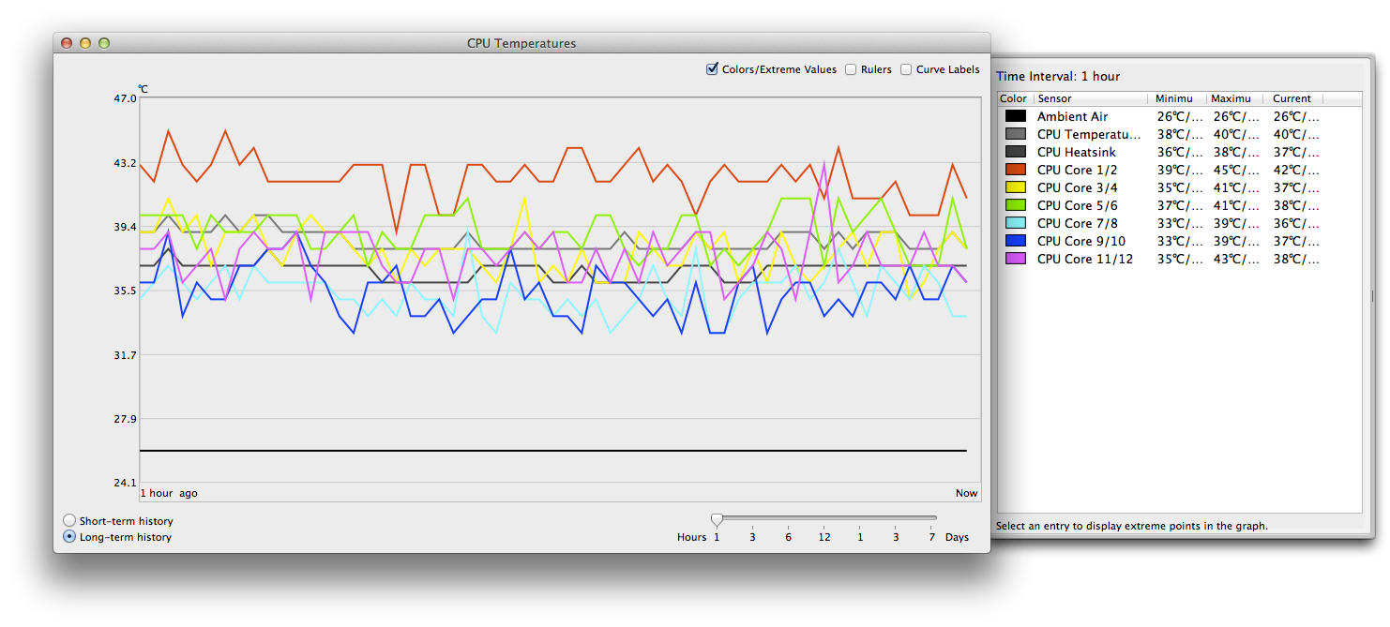Select the CPU Core 9/10 sensor name

click(x=1080, y=241)
